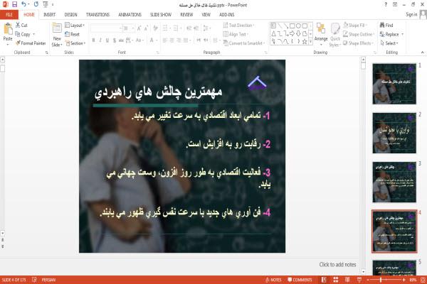Select slide 3 thumbnail

394,182
